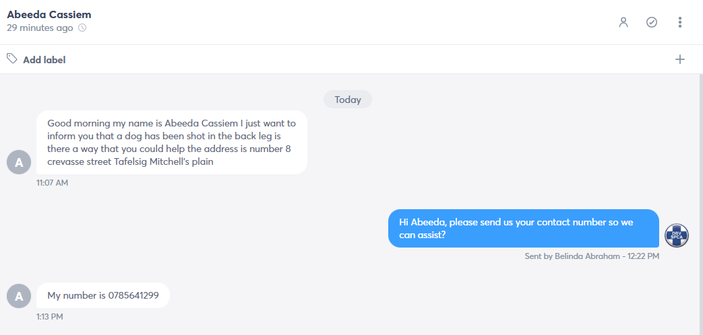Click the dog shot in back leg message
The image size is (703, 335).
[x=172, y=142]
